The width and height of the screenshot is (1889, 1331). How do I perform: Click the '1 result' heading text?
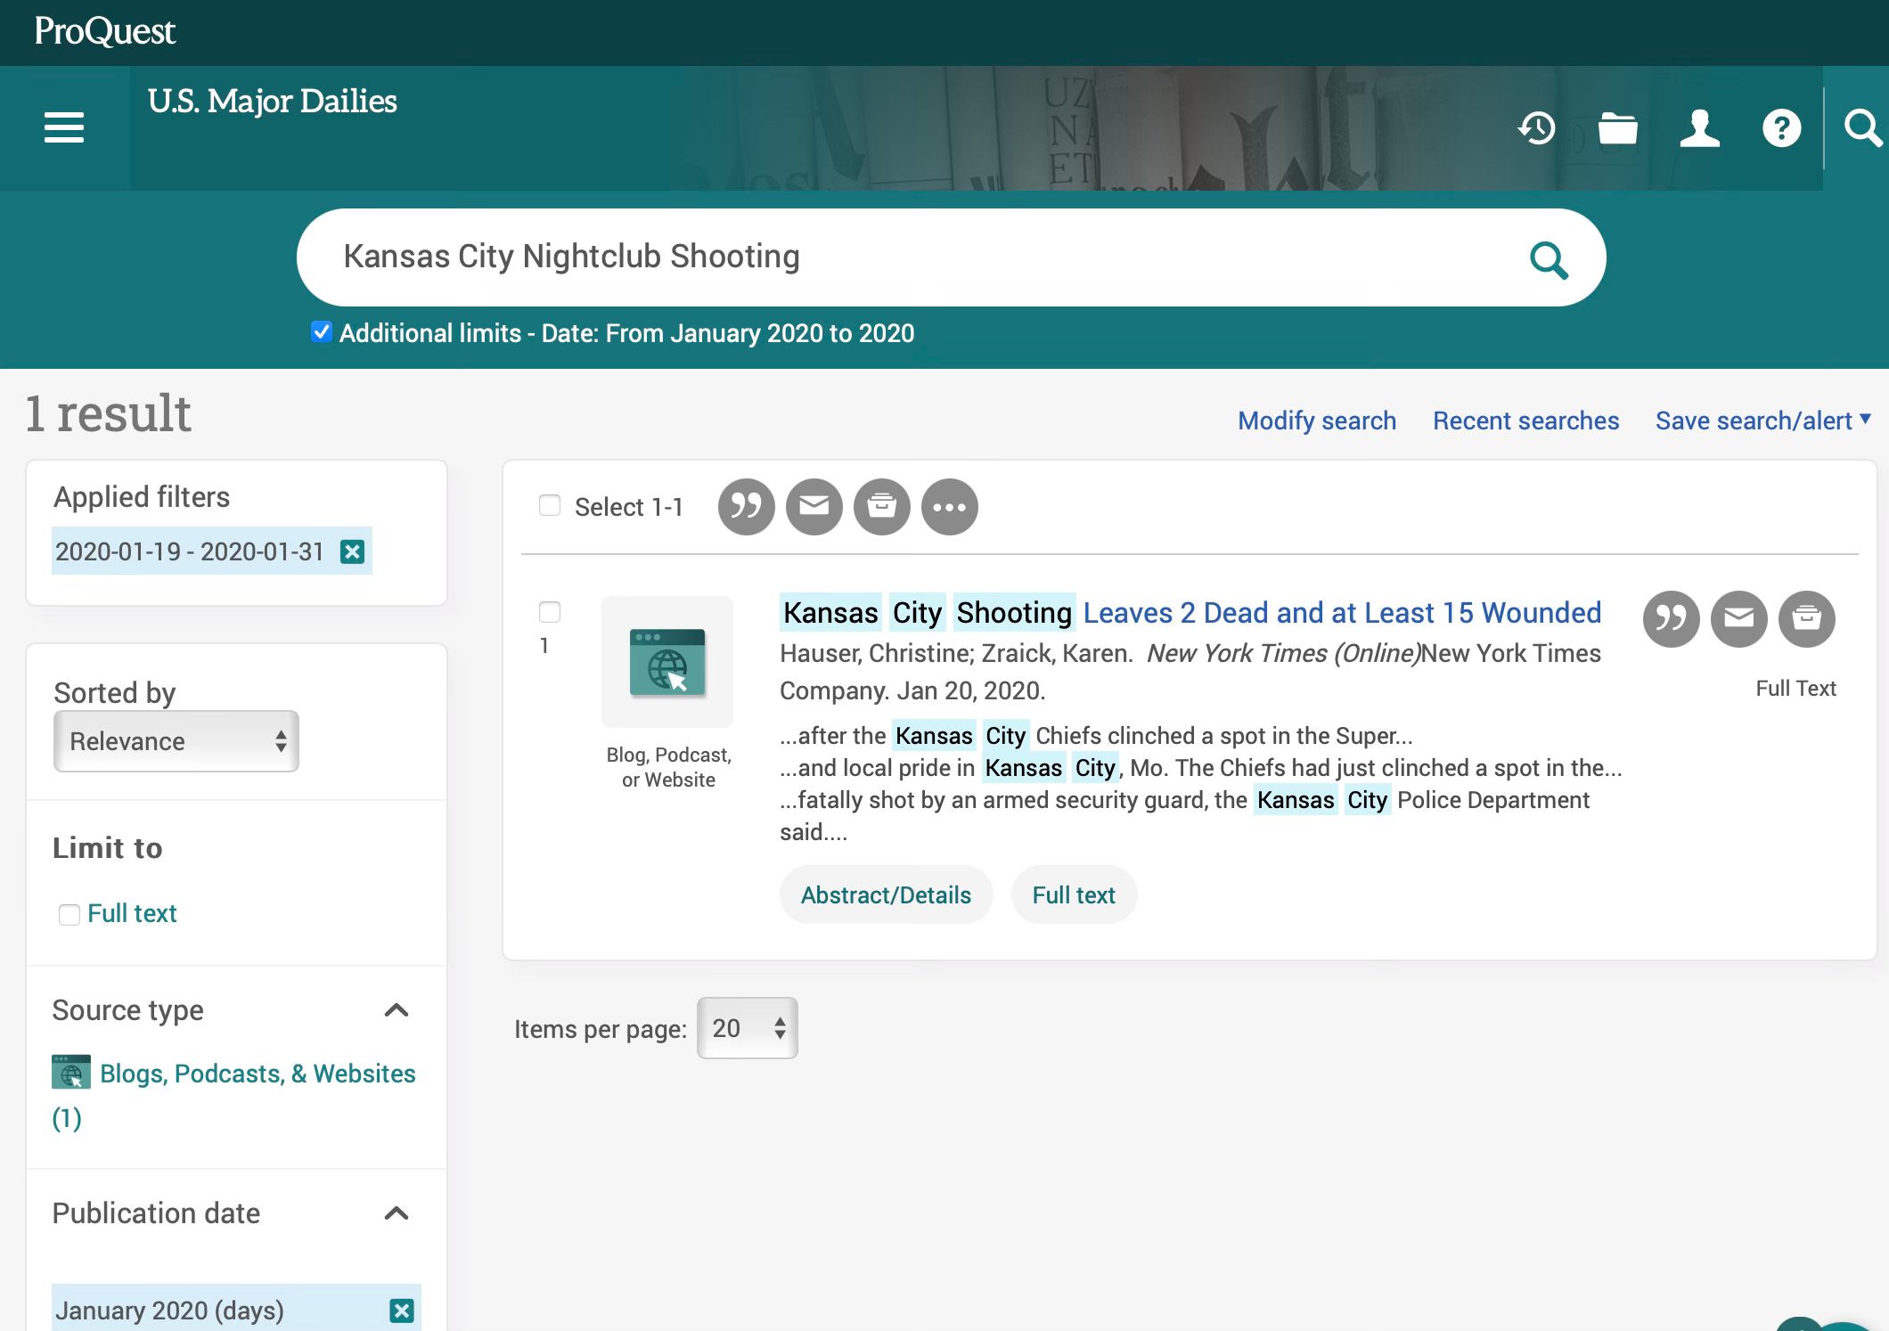click(x=109, y=413)
